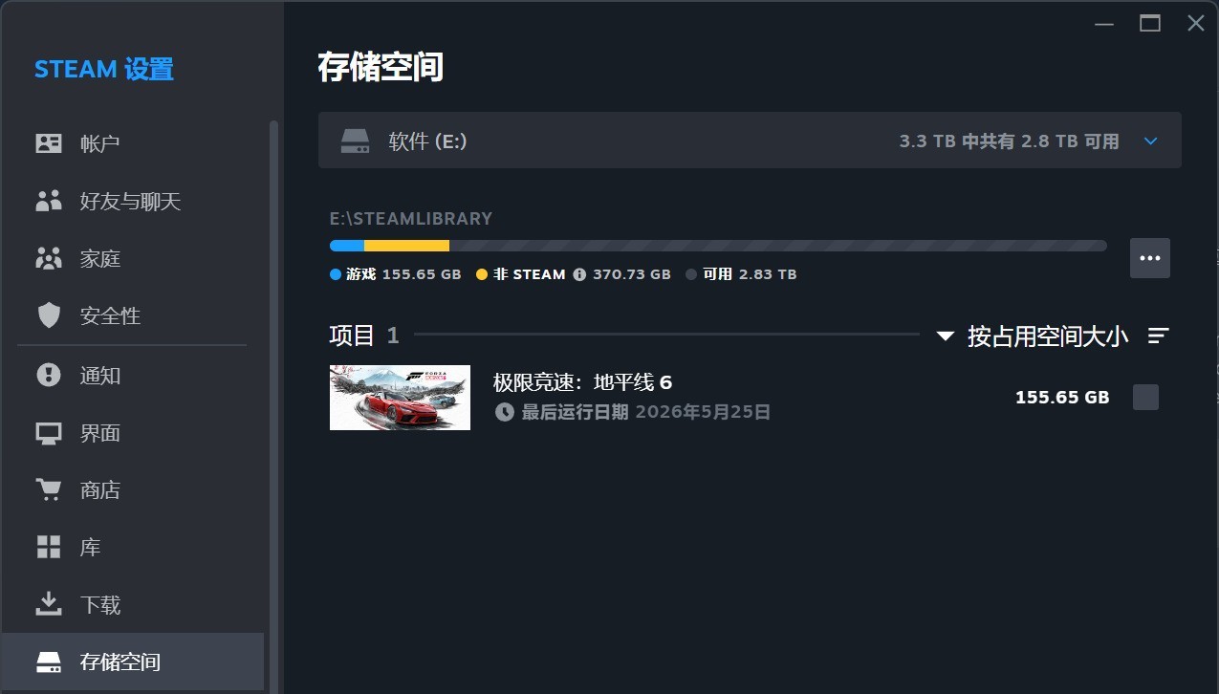Viewport: 1219px width, 694px height.
Task: Click the Account card icon in sidebar
Action: click(48, 143)
